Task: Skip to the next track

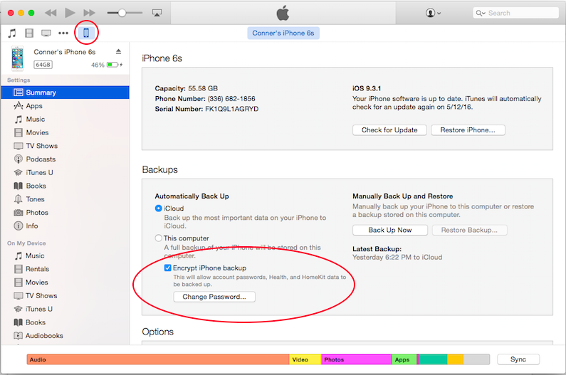Action: tap(89, 13)
